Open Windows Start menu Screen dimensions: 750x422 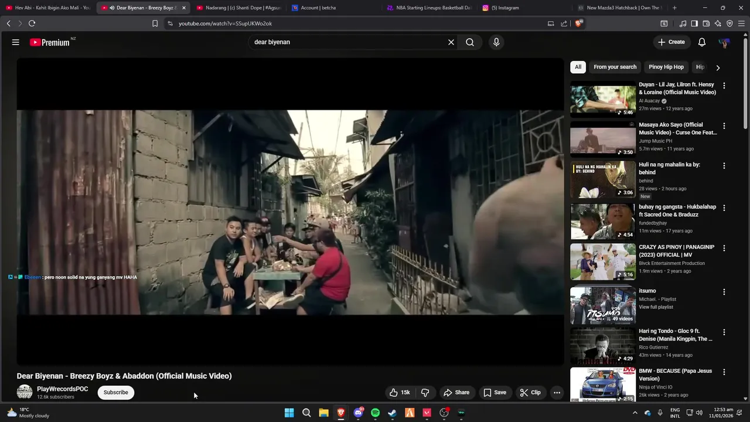(x=289, y=413)
